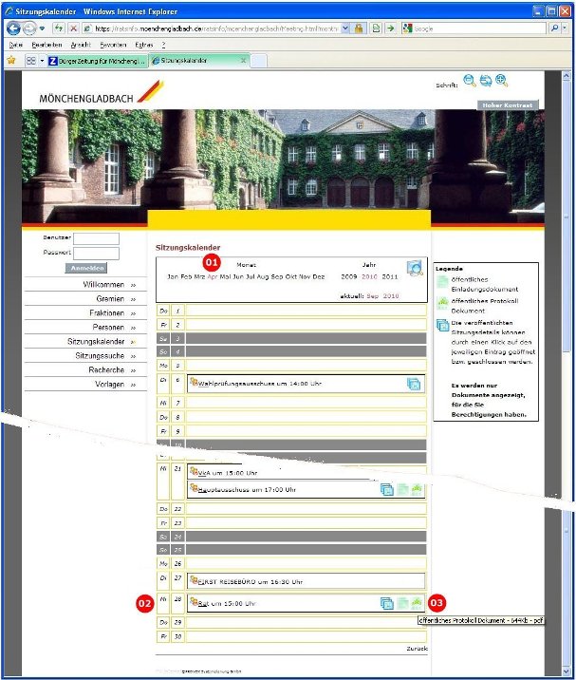The image size is (576, 680).
Task: Click the Hoher Kontrast button
Action: coord(508,105)
